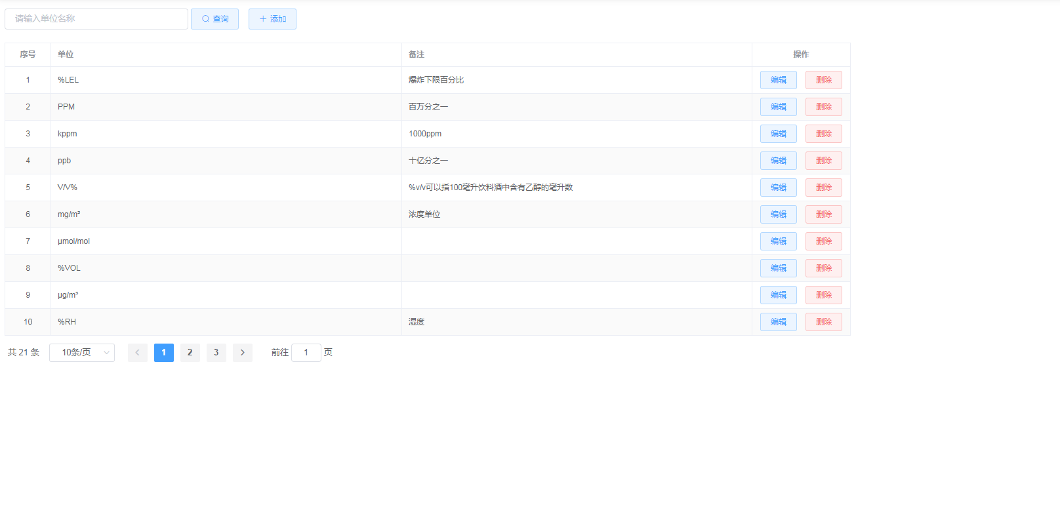Delete the %RH unit row

coord(823,322)
